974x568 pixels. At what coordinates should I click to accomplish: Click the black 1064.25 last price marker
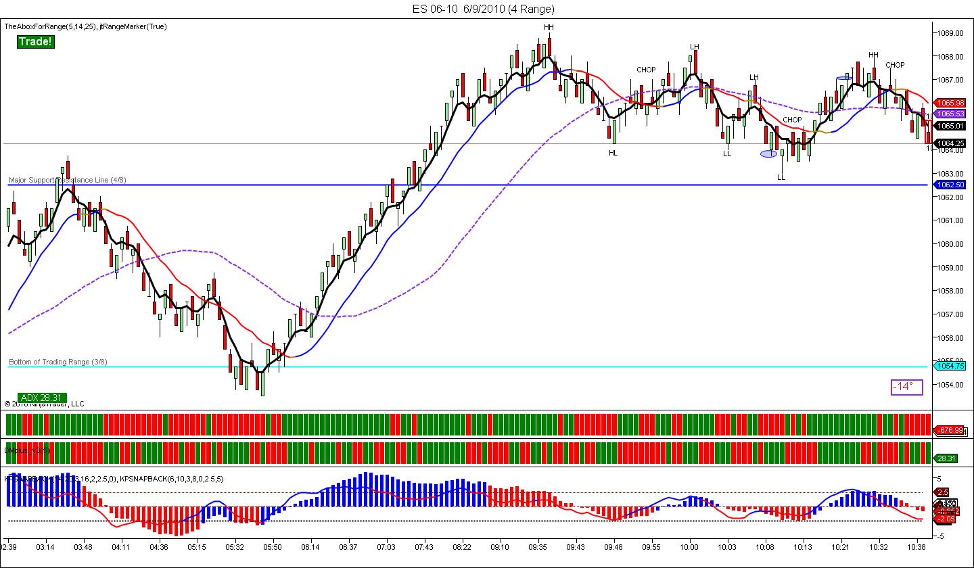950,143
